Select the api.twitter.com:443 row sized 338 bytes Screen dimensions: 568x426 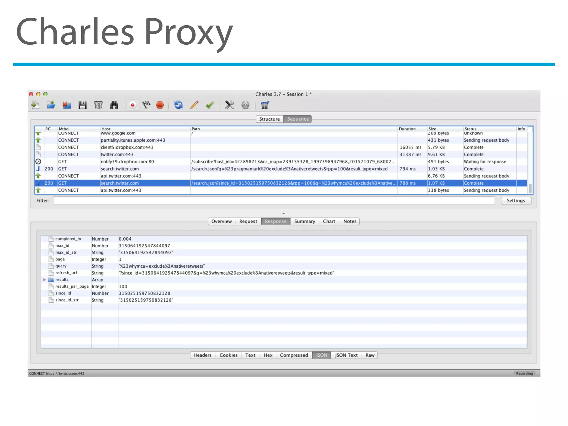tap(281, 190)
